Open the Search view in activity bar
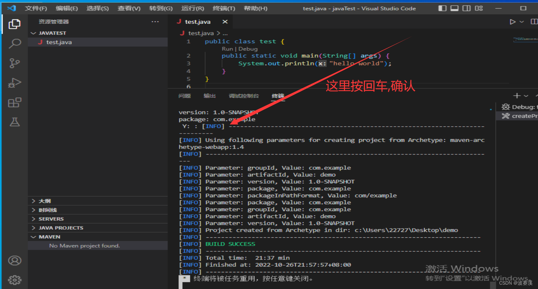 coord(14,43)
